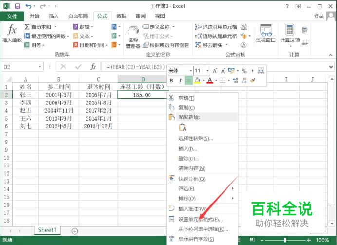This screenshot has height=245, width=337.
Task: Open the font color dropdown arrow
Action: (216, 81)
